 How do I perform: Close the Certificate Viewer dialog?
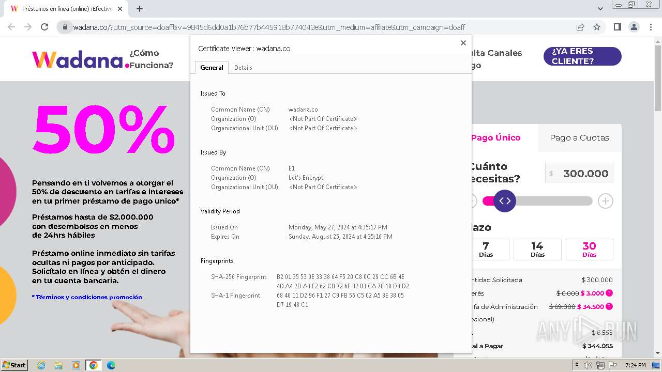click(x=463, y=43)
